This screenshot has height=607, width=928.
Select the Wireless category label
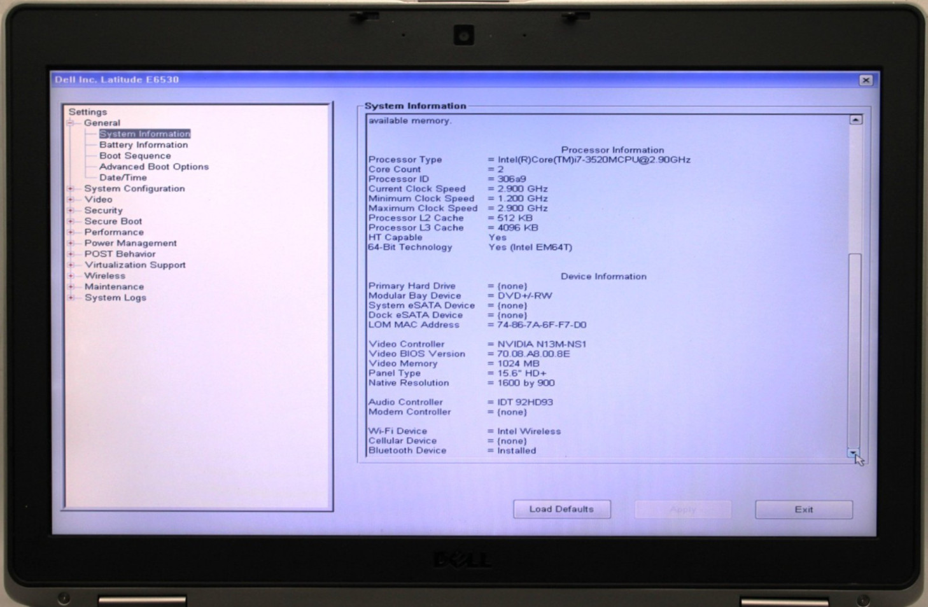[x=104, y=276]
